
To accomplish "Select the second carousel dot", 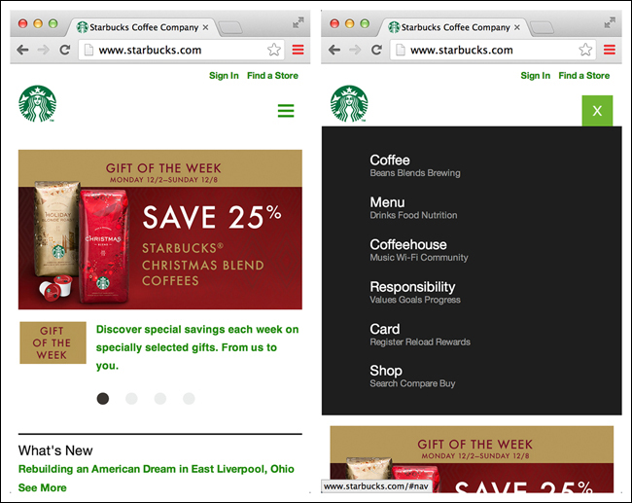I will point(131,399).
